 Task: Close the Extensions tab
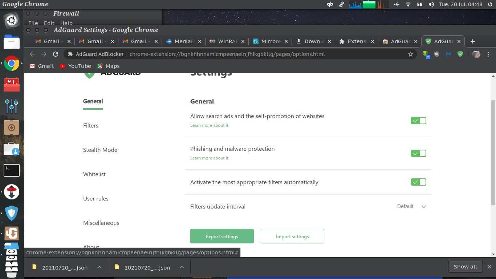click(x=372, y=41)
